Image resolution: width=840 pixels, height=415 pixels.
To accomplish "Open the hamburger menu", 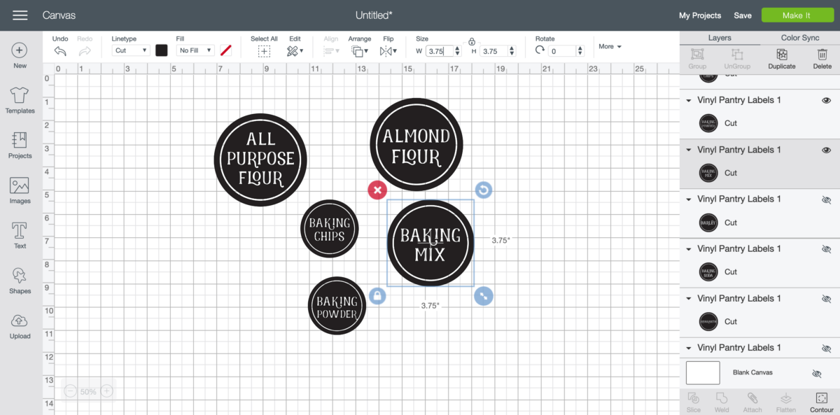I will click(20, 15).
